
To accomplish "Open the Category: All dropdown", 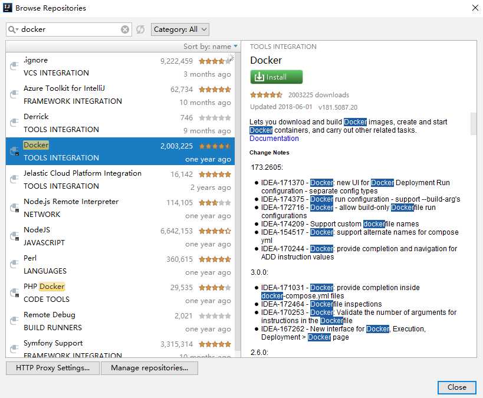I will pyautogui.click(x=180, y=29).
